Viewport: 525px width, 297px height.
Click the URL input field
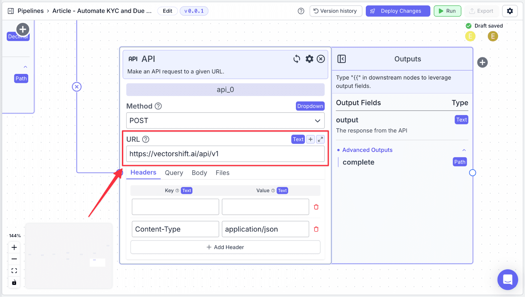(x=225, y=154)
